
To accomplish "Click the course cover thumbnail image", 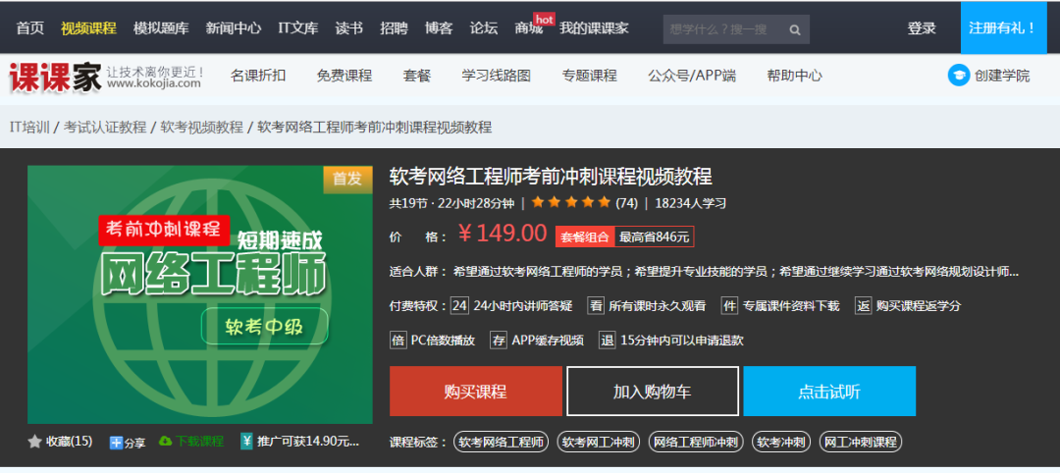I will click(x=200, y=294).
